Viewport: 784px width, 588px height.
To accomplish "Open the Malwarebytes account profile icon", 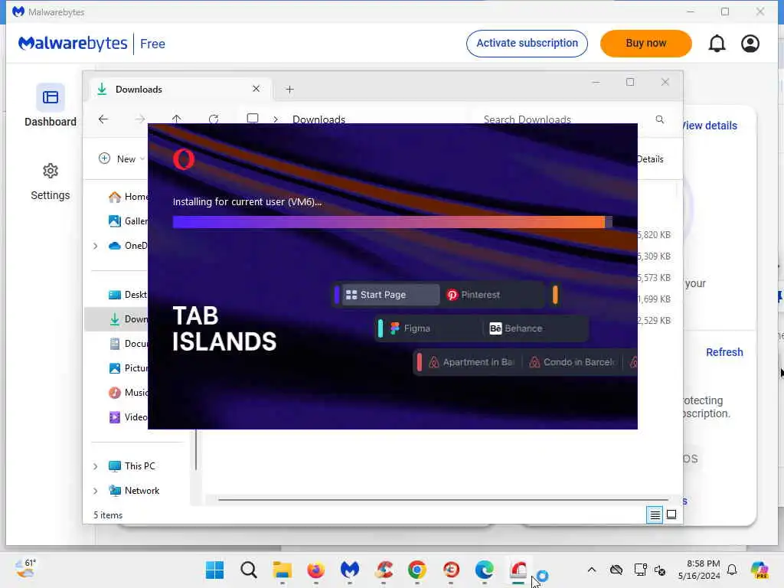I will click(750, 44).
